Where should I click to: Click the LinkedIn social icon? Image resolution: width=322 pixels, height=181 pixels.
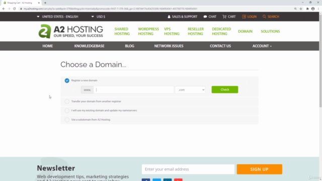(168, 180)
